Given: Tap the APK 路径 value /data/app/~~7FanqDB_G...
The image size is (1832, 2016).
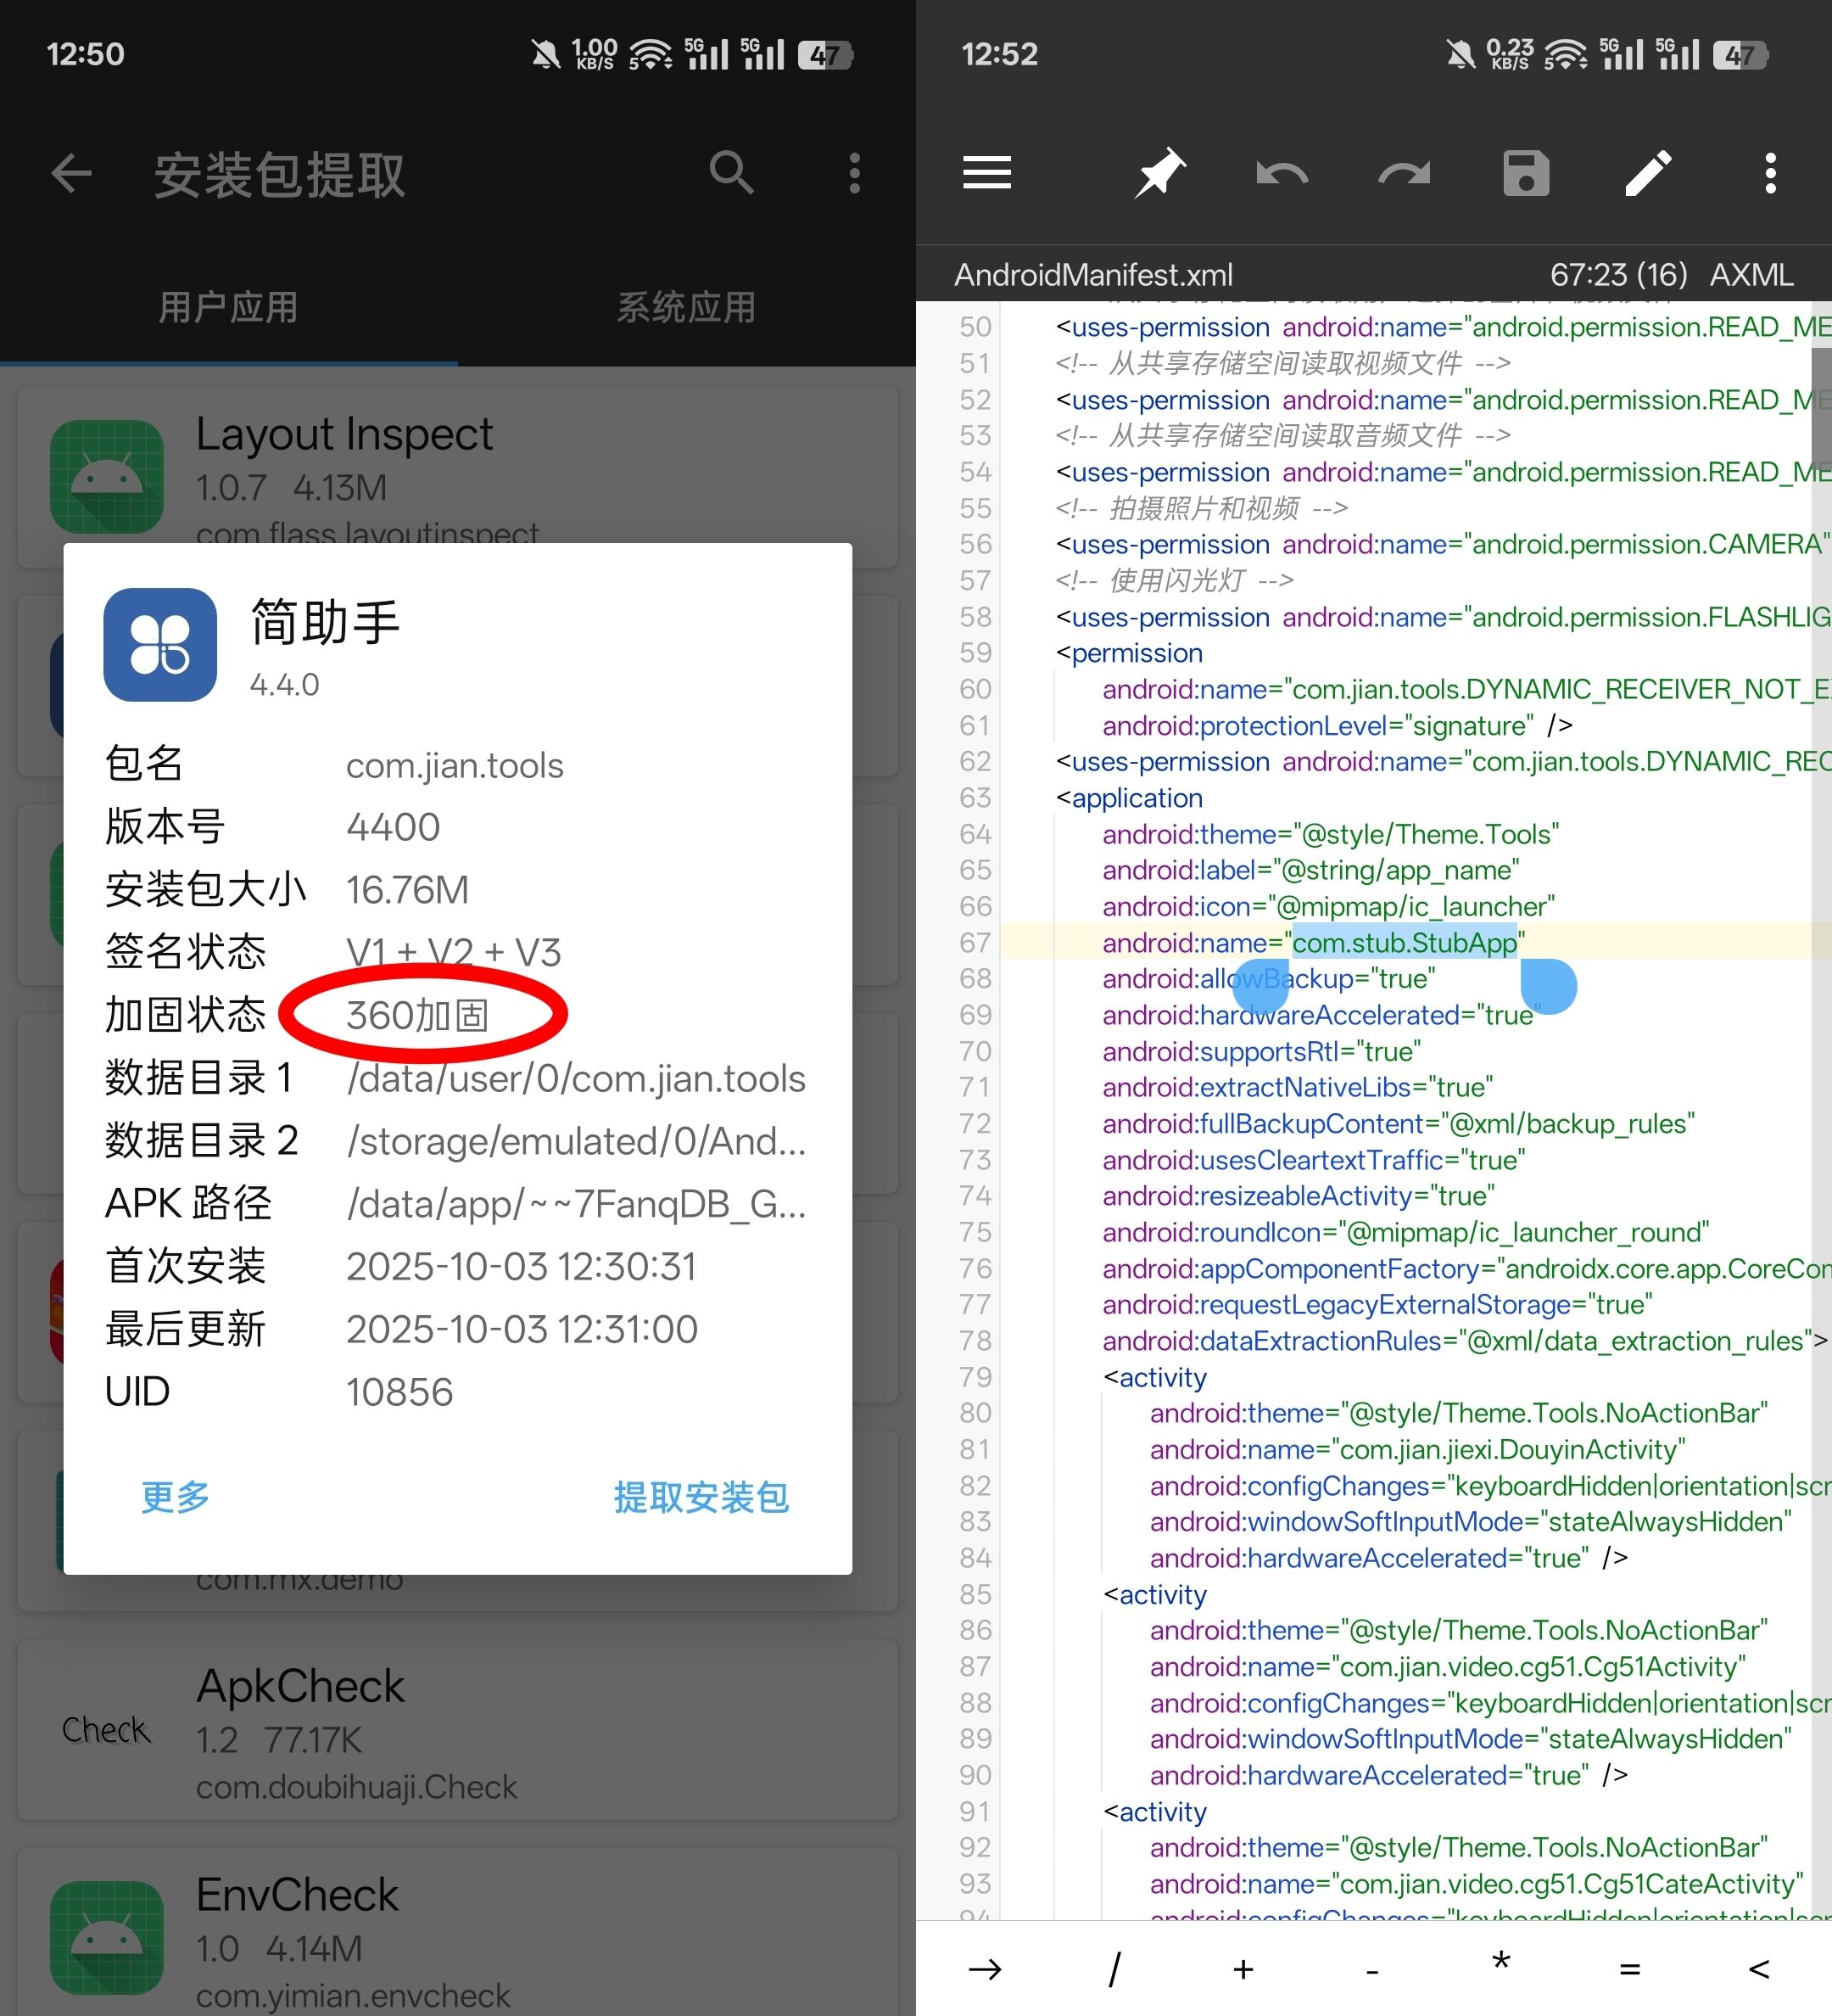Looking at the screenshot, I should [x=576, y=1204].
